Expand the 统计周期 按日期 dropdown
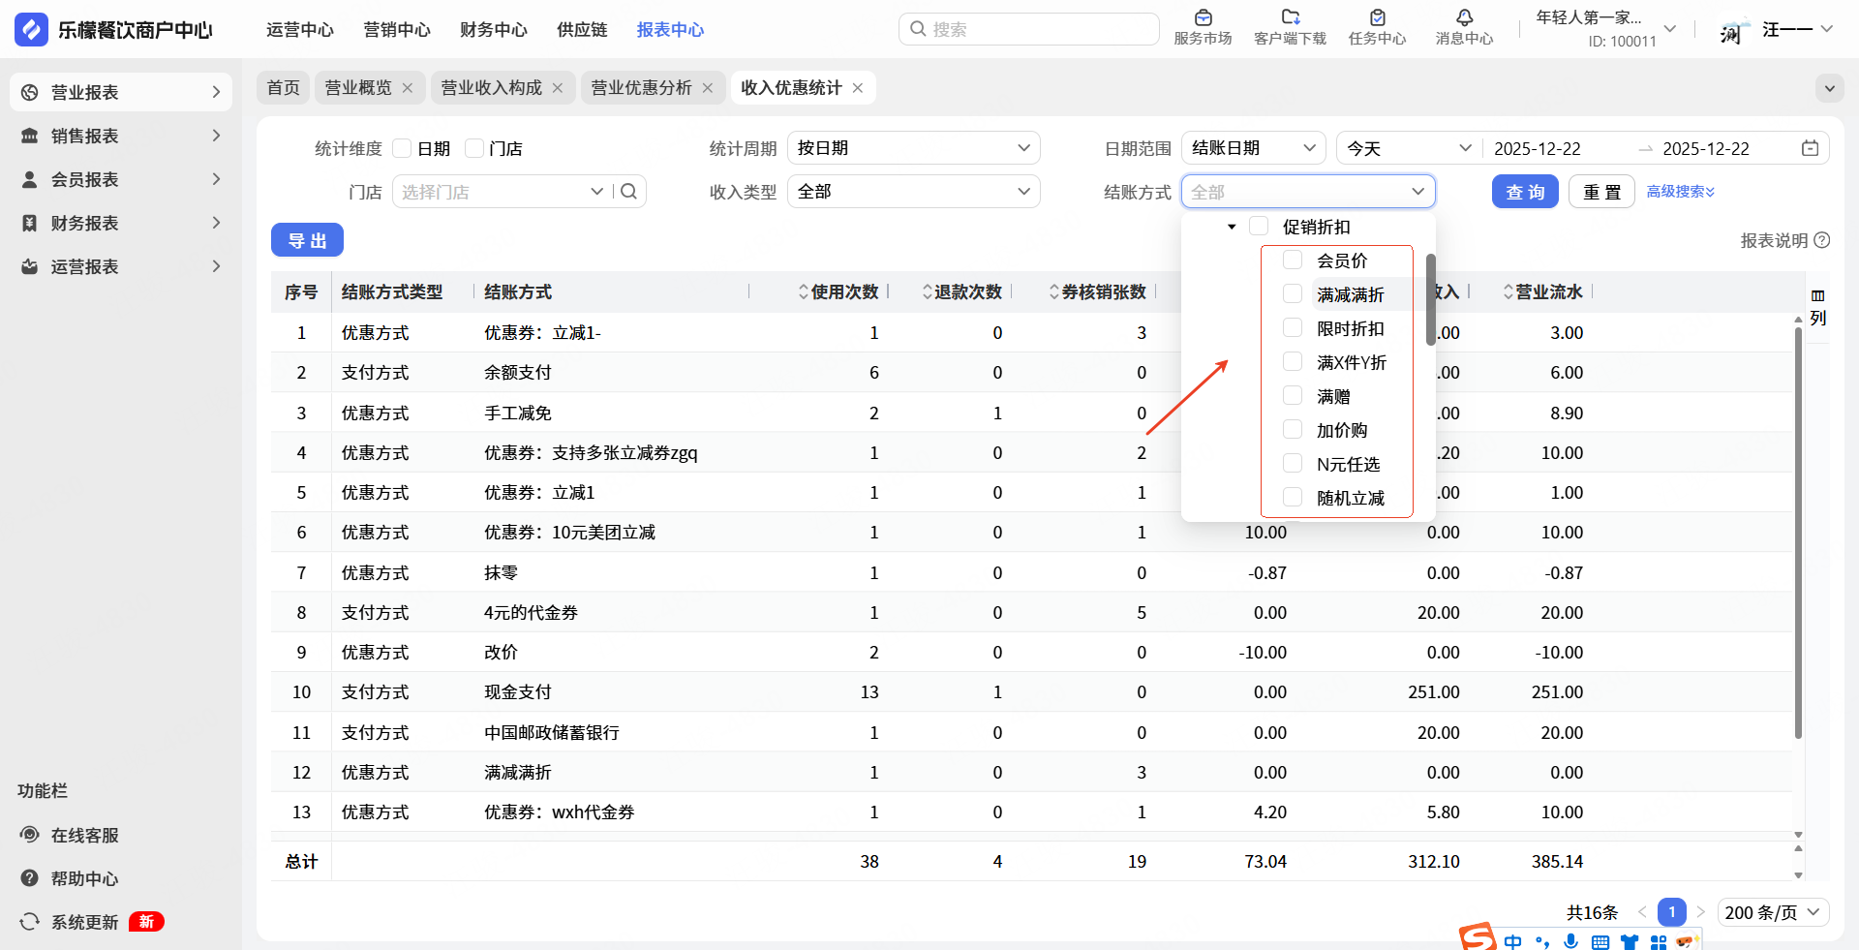Screen dimensions: 1859x950 pos(913,148)
